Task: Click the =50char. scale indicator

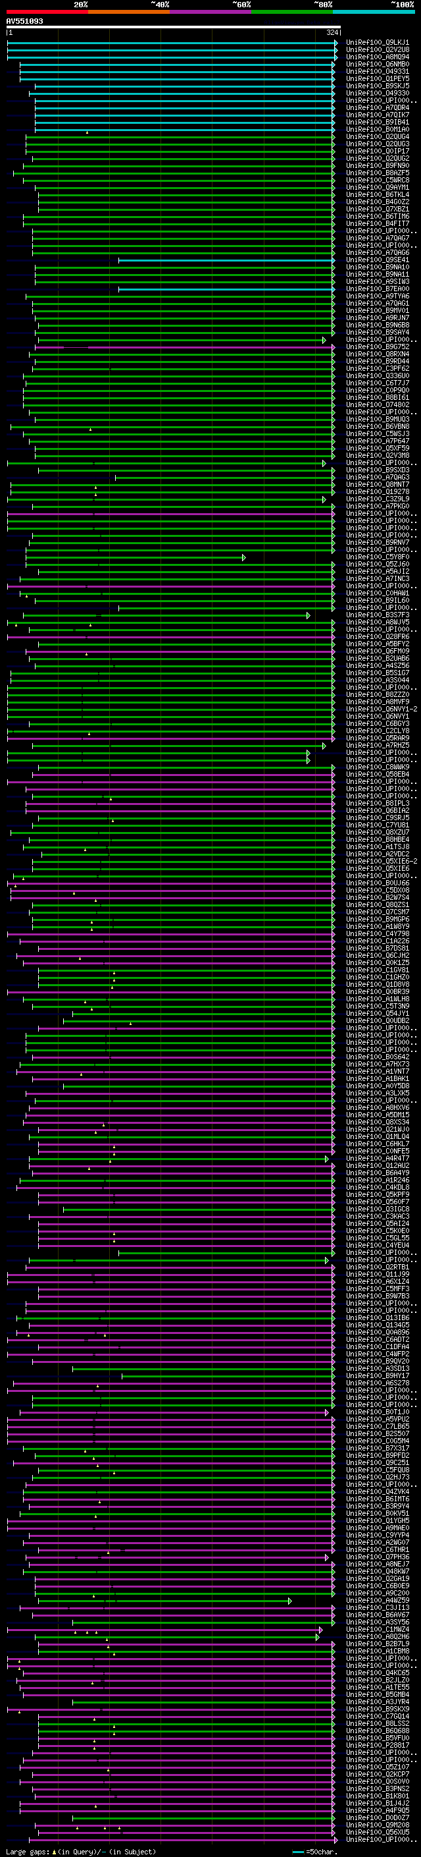Action: pos(316,1851)
